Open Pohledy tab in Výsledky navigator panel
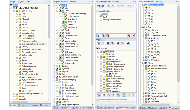 point(163,108)
